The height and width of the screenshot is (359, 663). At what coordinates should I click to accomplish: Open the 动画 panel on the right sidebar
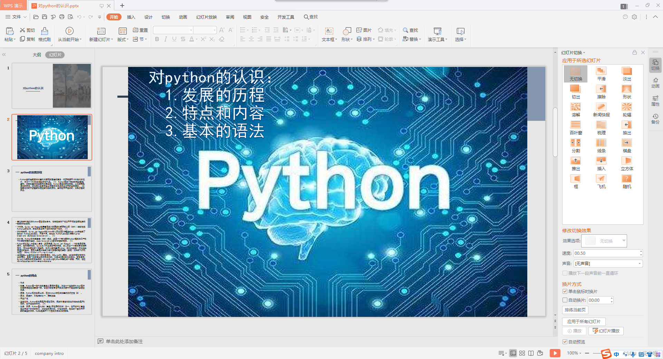[655, 83]
